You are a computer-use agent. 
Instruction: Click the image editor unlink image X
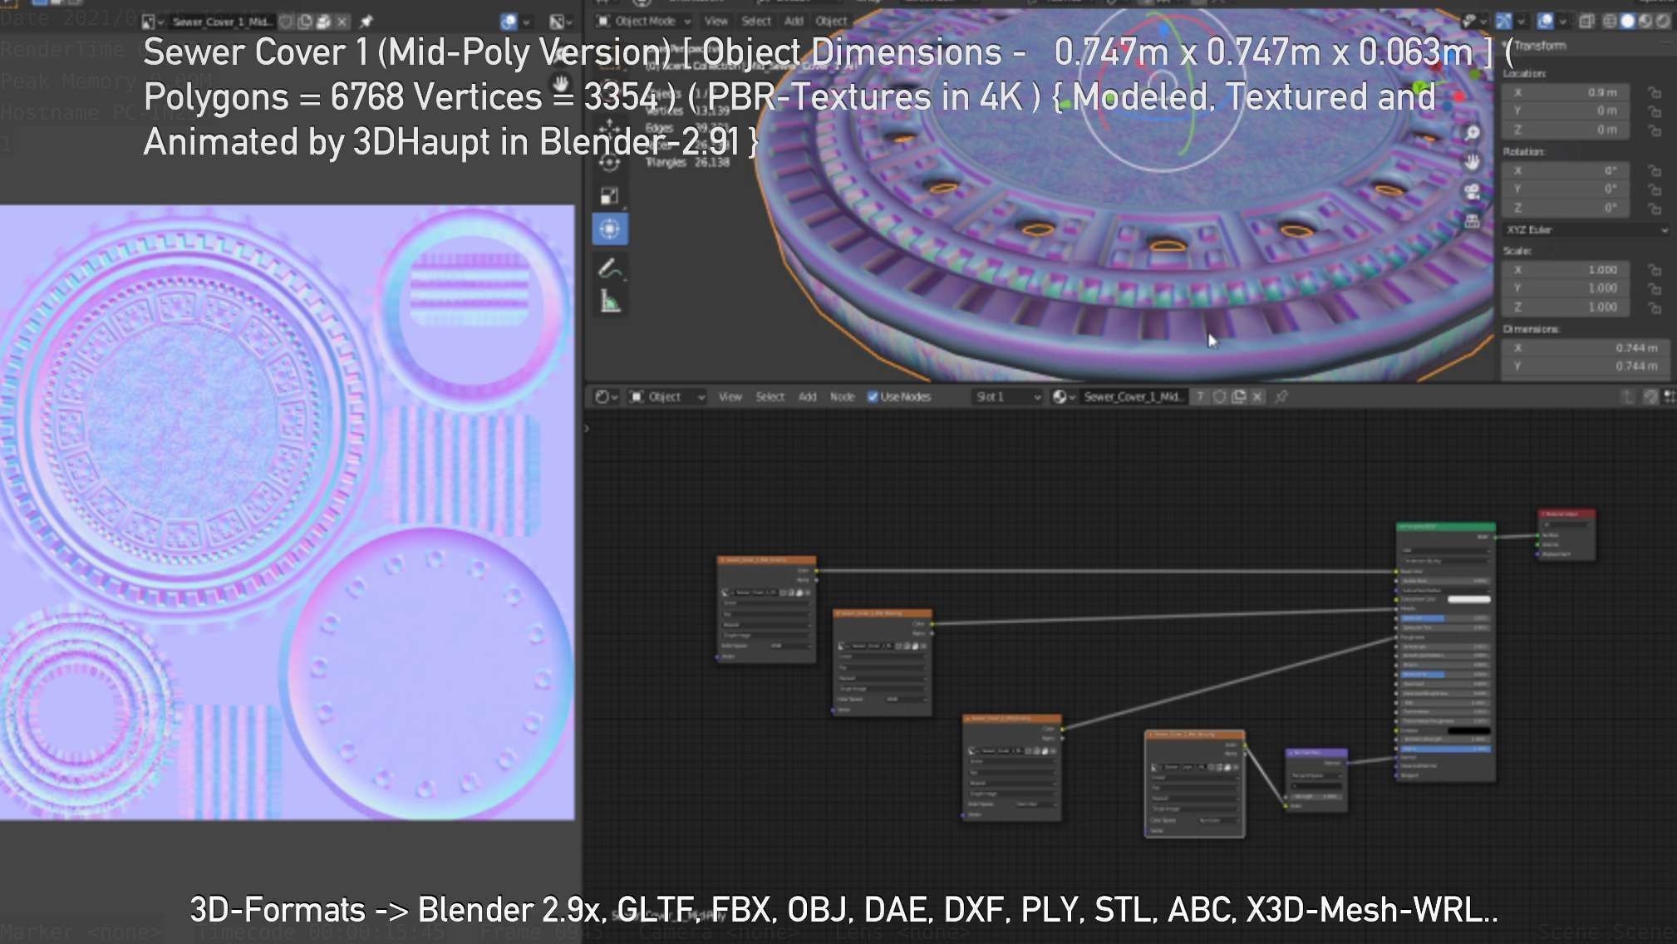342,22
